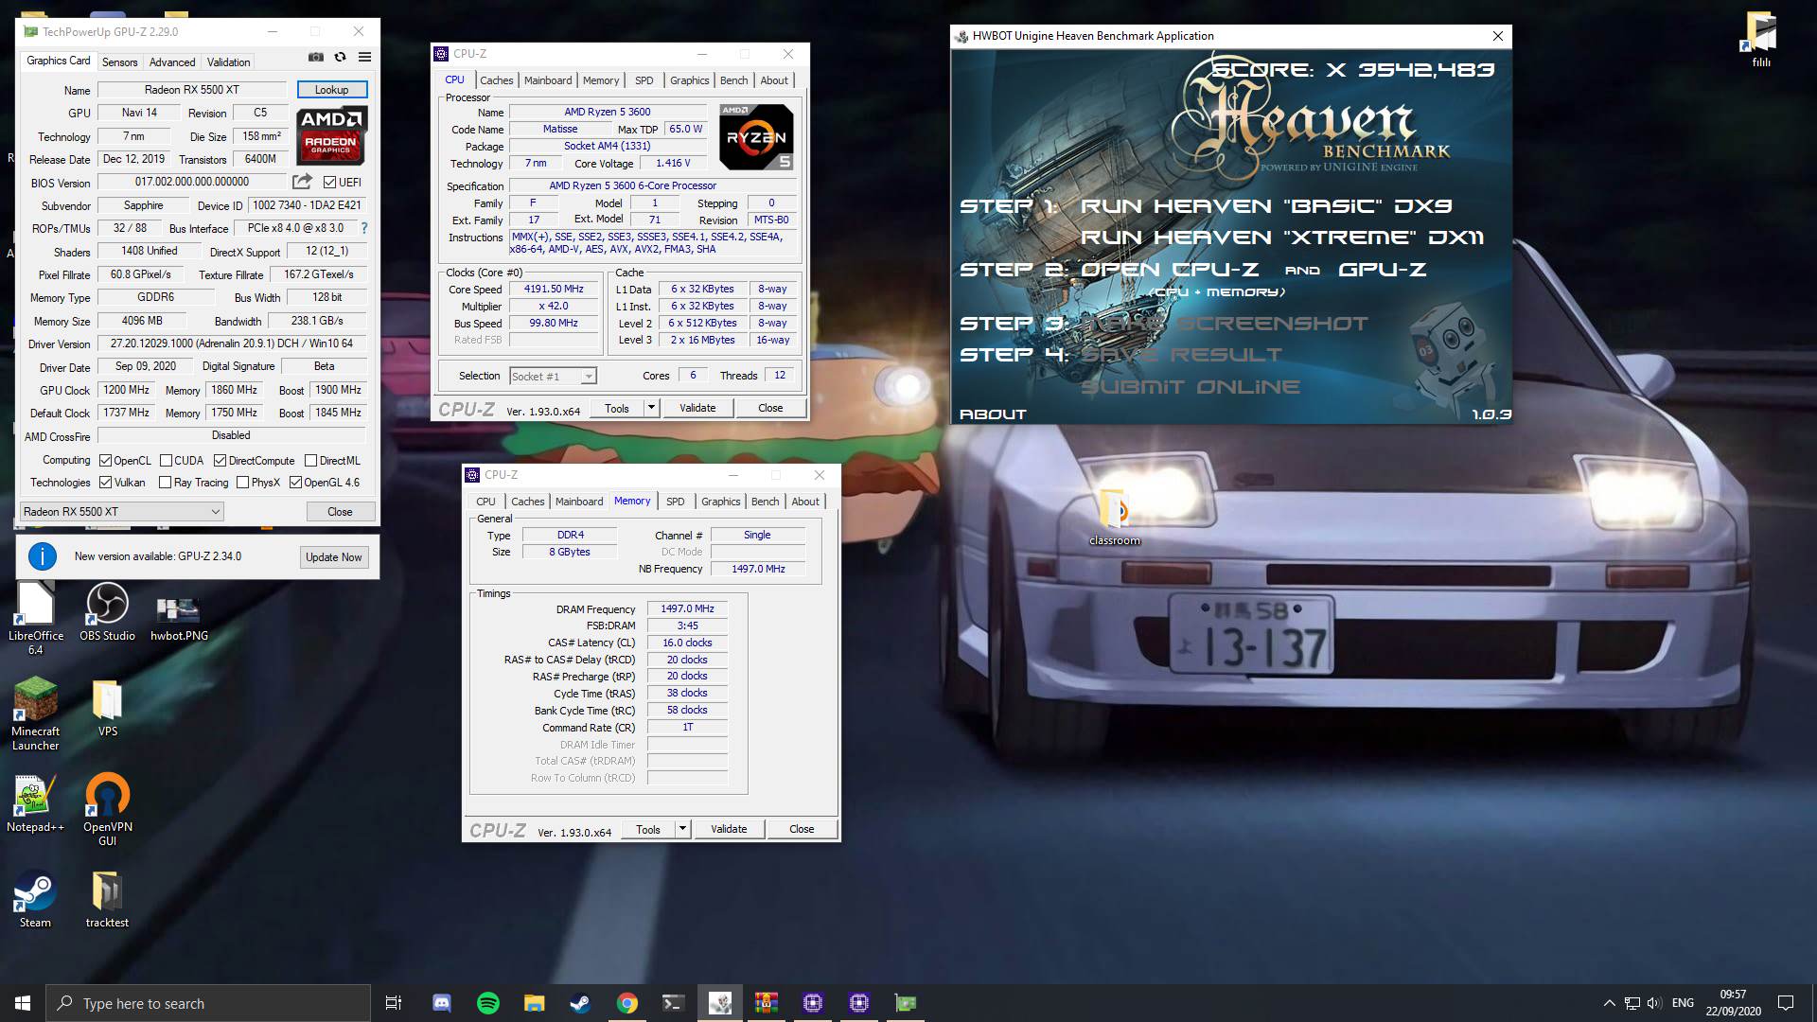The image size is (1817, 1022).
Task: Click RUN HEAVEN "XTREME" DX11
Action: (x=1282, y=238)
